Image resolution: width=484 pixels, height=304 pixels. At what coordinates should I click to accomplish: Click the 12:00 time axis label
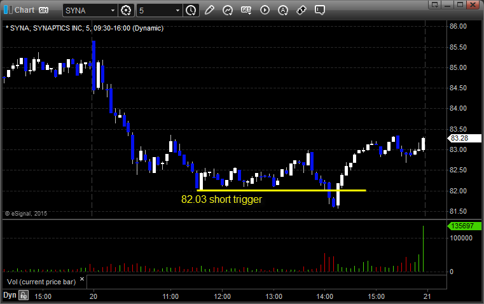(x=222, y=296)
